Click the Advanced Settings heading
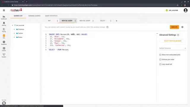This screenshot has width=190, height=107. [167, 35]
